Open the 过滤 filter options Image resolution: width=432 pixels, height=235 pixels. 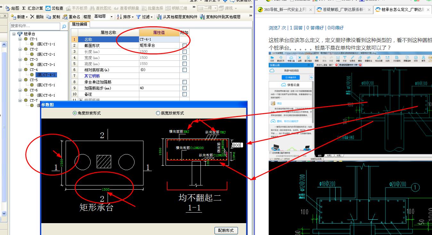144,17
